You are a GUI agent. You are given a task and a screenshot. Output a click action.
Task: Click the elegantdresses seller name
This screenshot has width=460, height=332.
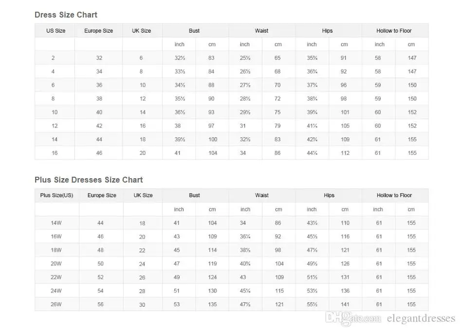pos(422,319)
